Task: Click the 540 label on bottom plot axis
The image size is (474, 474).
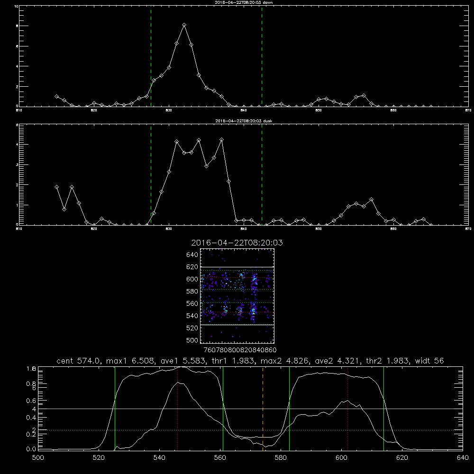Action: coord(159,458)
